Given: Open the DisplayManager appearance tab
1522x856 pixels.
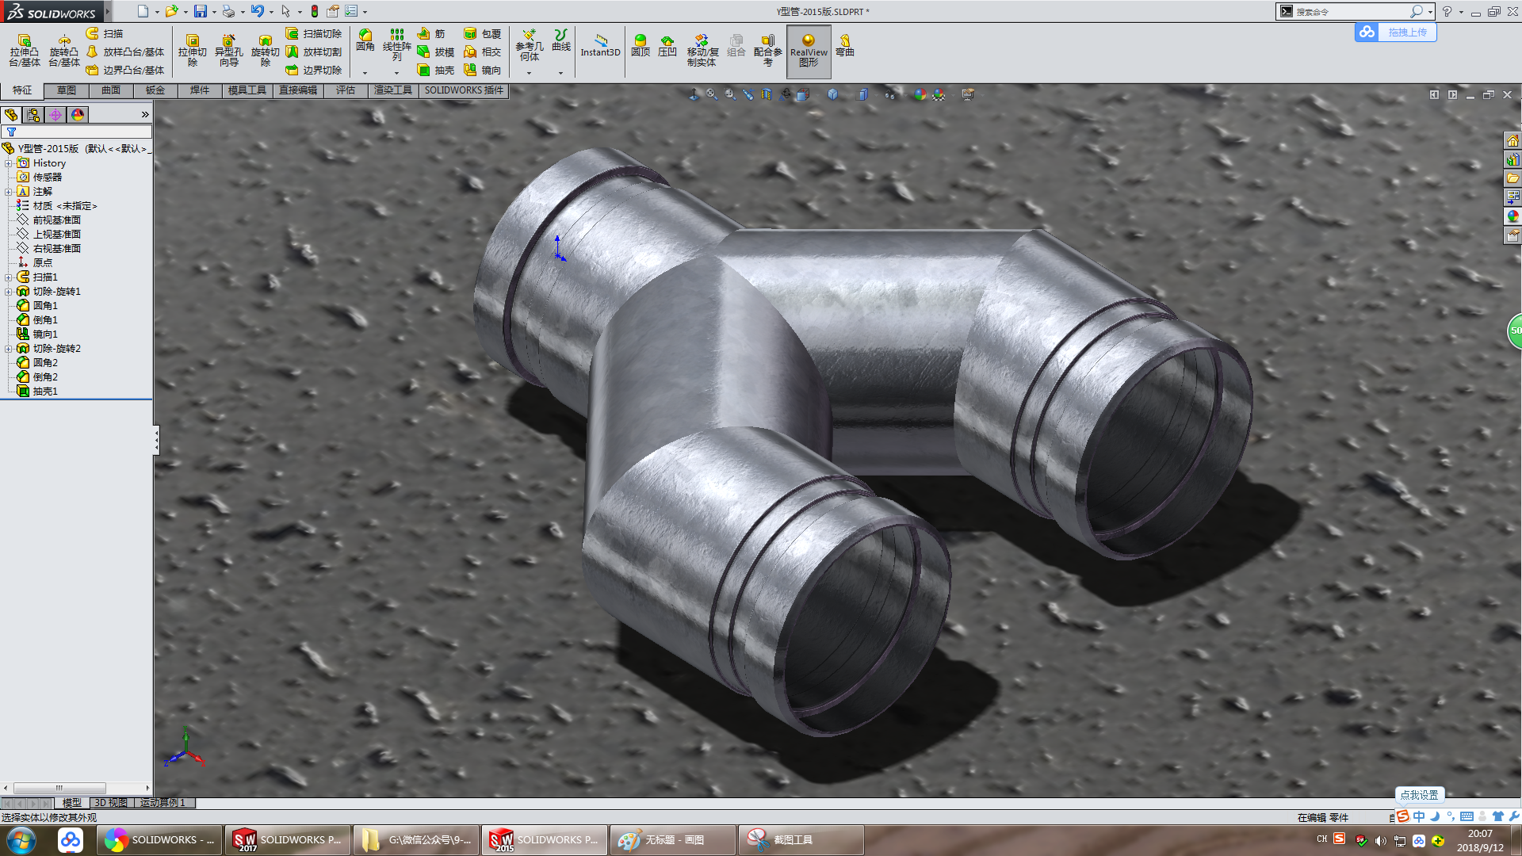Looking at the screenshot, I should [78, 115].
